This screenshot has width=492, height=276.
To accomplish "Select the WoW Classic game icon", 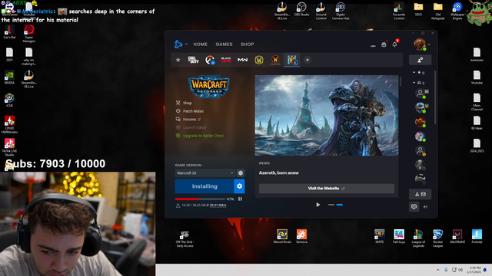I will point(275,60).
